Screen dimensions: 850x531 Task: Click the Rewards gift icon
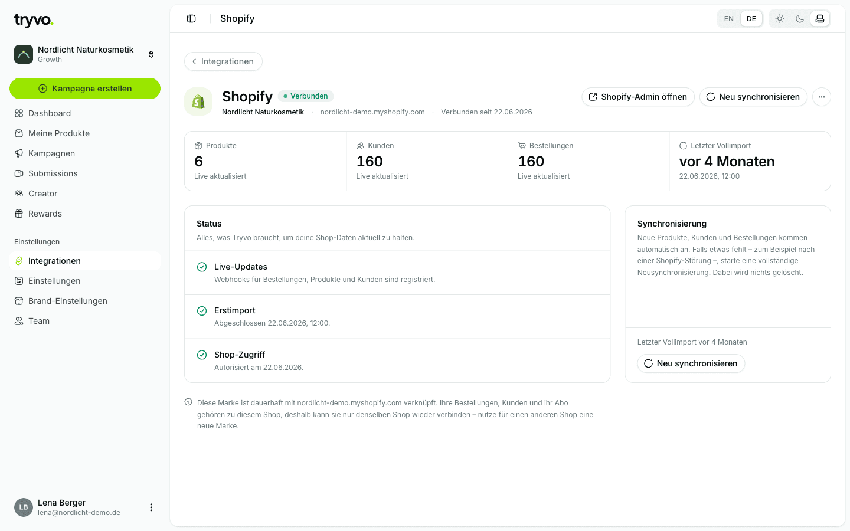19,214
